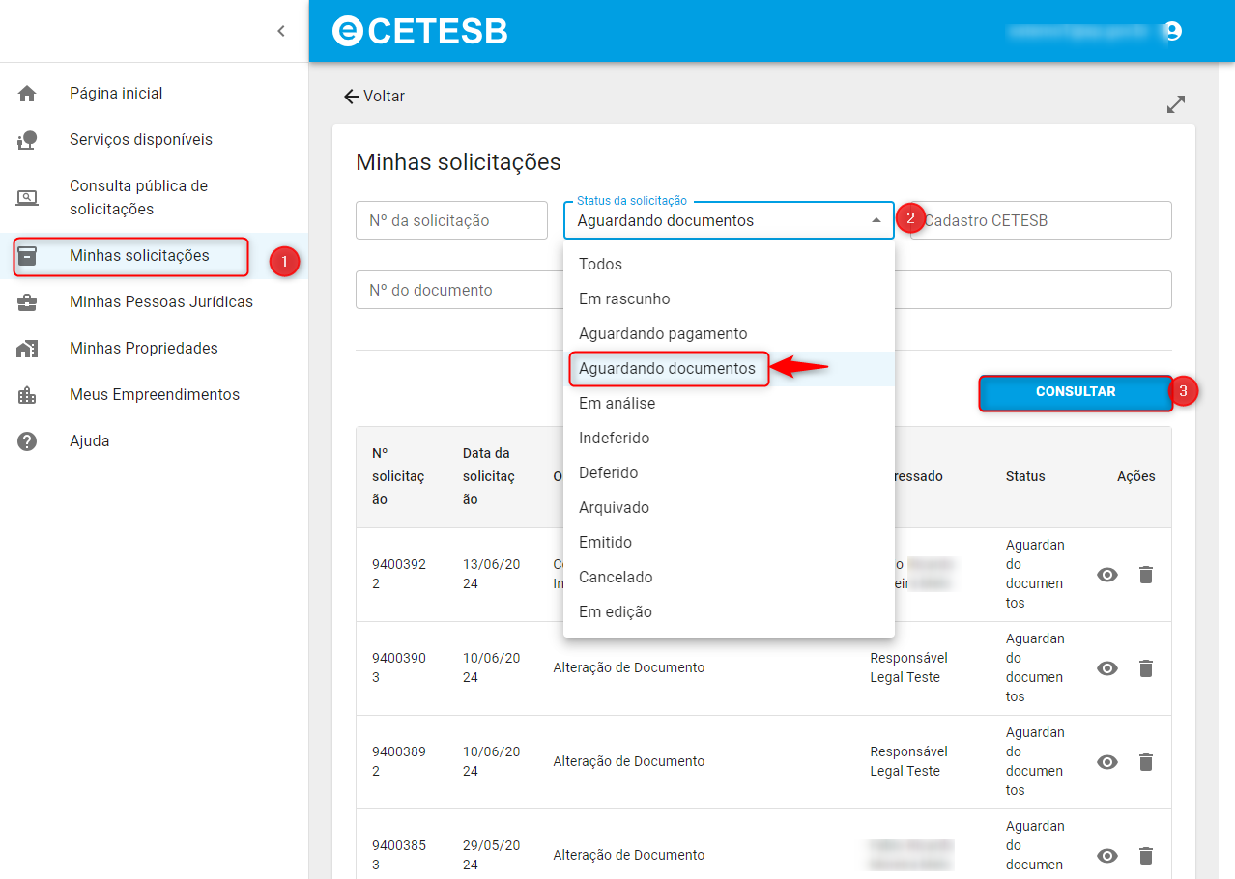The image size is (1235, 879).
Task: Click the Página inicial home icon
Action: (x=27, y=94)
